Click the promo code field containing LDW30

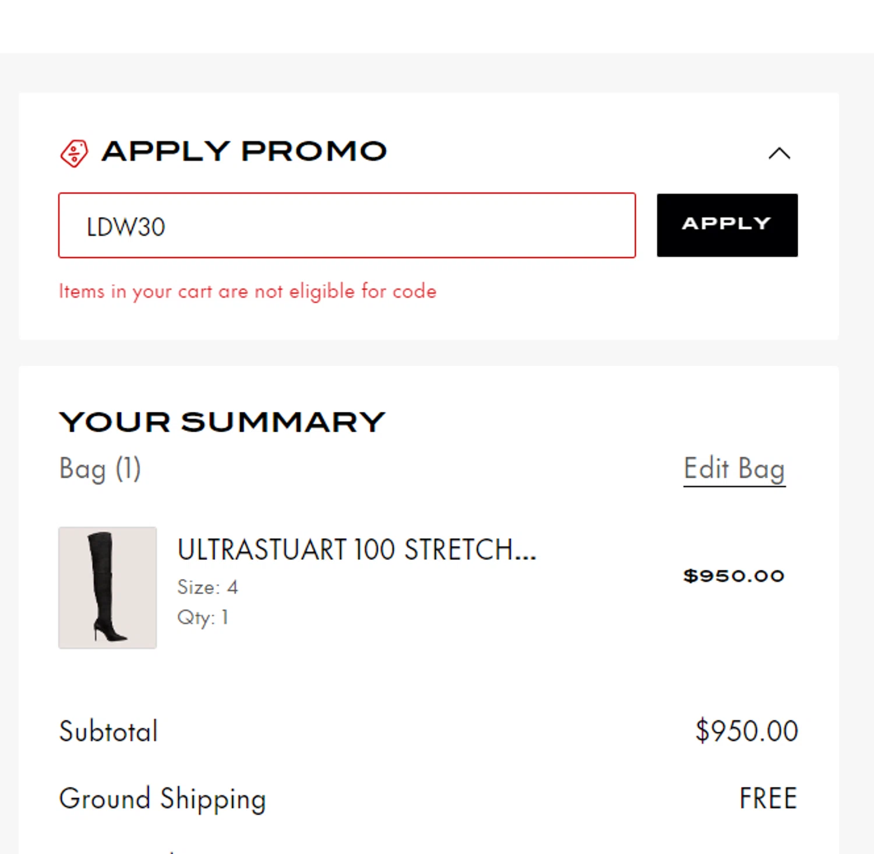click(x=347, y=225)
